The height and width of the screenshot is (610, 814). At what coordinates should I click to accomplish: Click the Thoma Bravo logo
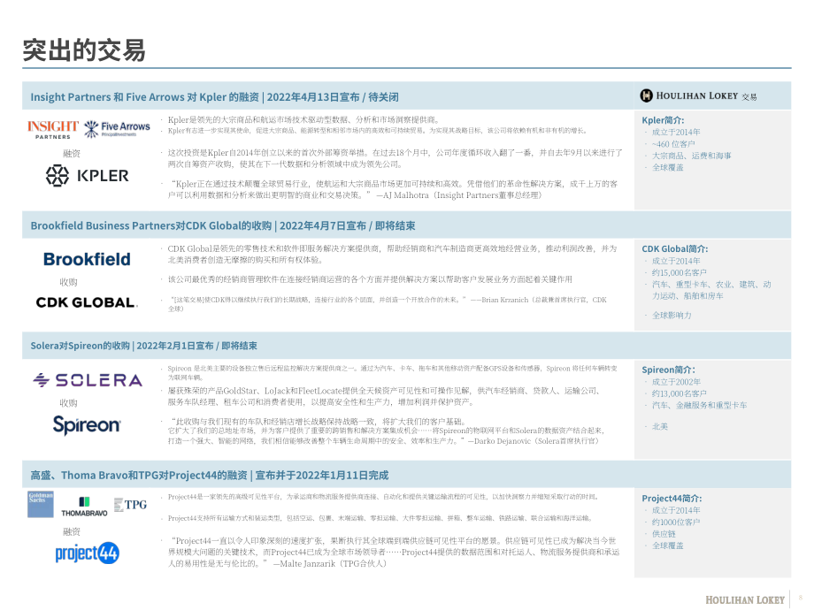(x=84, y=507)
